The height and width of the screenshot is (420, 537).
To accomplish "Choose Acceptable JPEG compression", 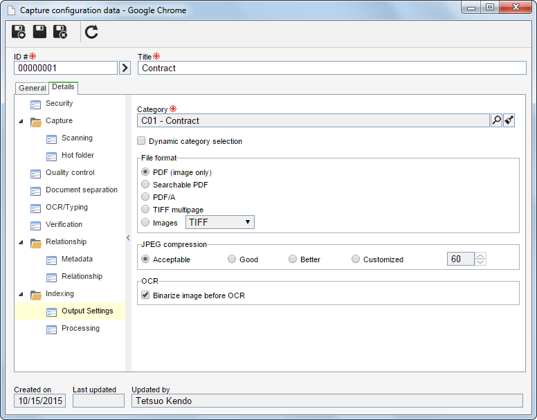I will 145,259.
